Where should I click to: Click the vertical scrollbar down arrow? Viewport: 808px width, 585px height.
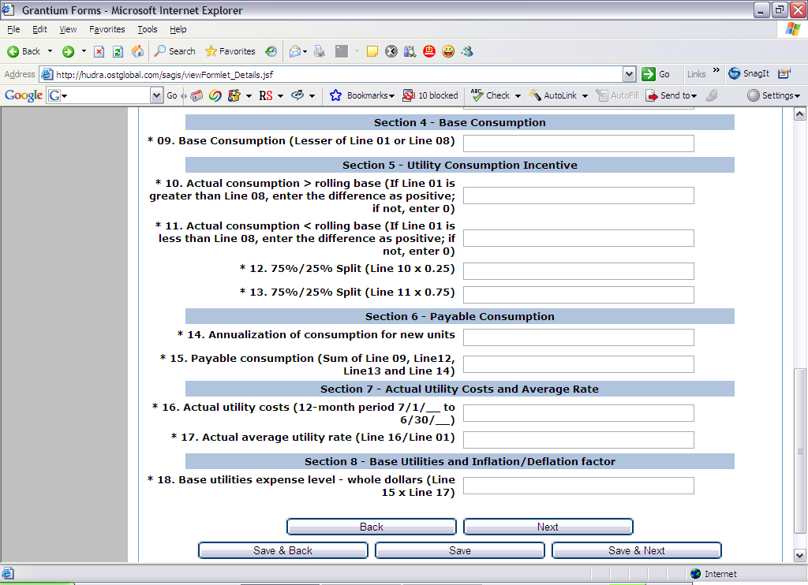(799, 554)
